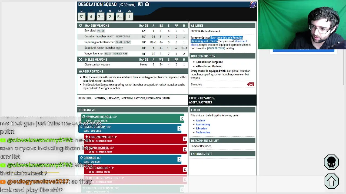Click the C badge on Rapid Ingress
The width and height of the screenshot is (346, 194).
[185, 150]
